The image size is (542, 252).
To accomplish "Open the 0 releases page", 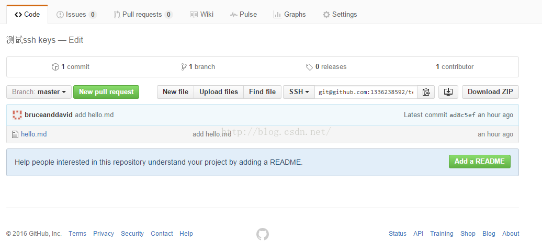I will coord(326,67).
